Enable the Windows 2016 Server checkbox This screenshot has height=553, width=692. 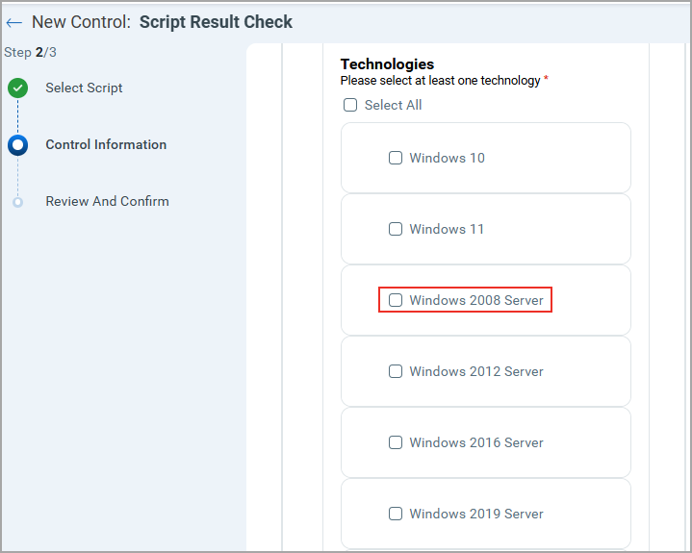click(x=396, y=442)
